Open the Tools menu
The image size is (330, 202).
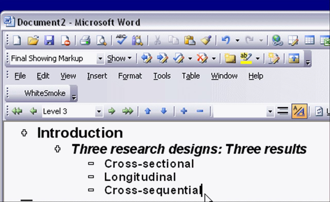pyautogui.click(x=162, y=76)
